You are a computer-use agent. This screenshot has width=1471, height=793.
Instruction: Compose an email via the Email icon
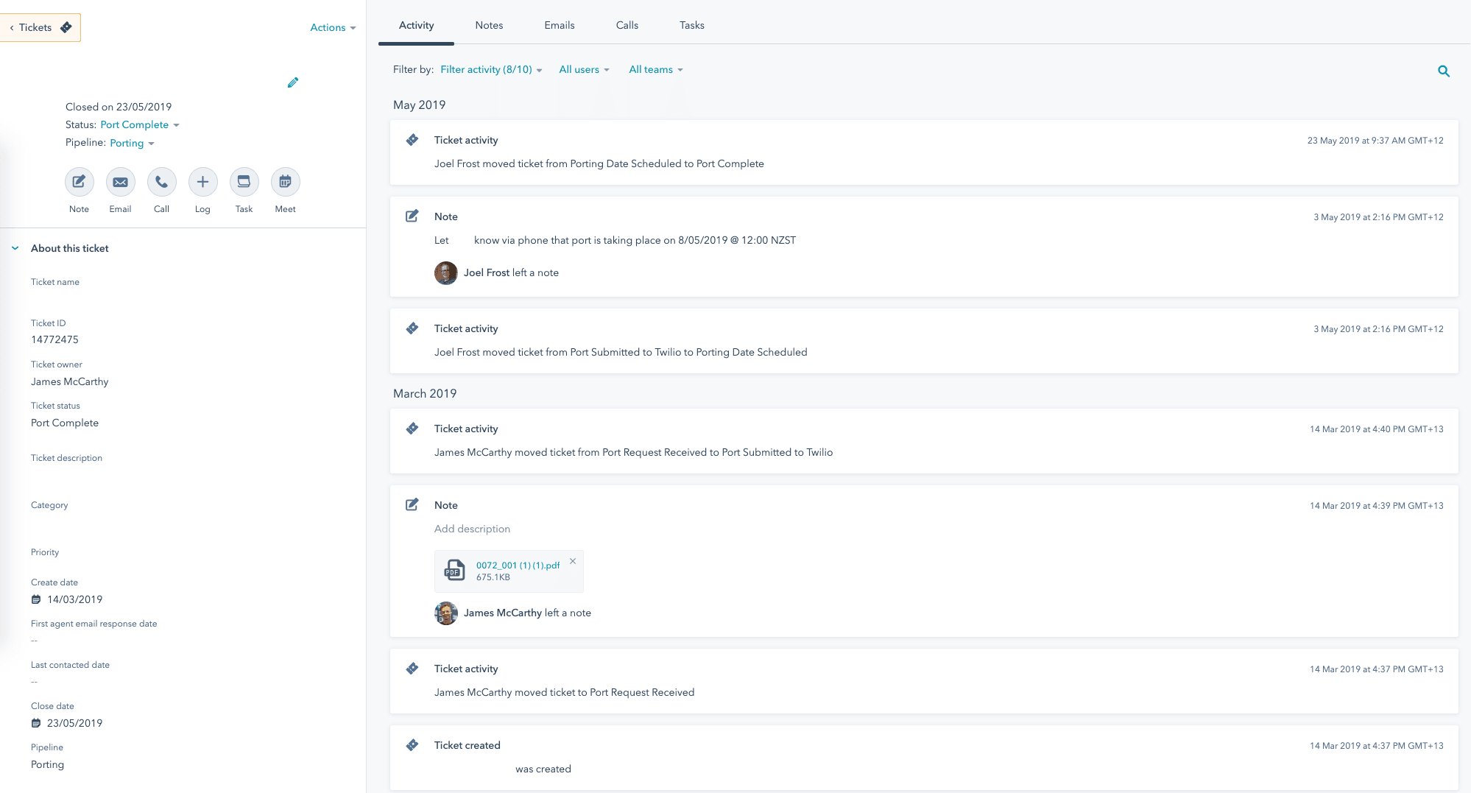(x=120, y=182)
